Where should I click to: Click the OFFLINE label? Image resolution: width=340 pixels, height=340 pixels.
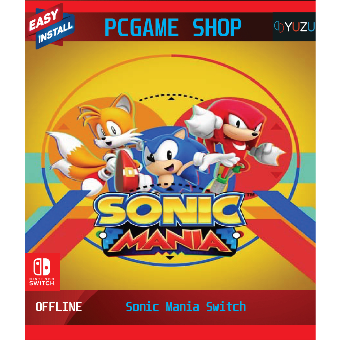pos(59,307)
